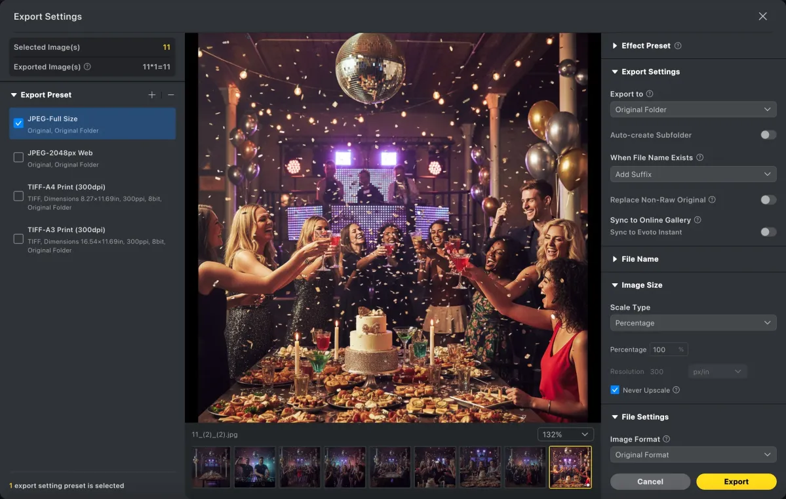The width and height of the screenshot is (786, 499).
Task: Click the add export preset plus icon
Action: click(152, 95)
